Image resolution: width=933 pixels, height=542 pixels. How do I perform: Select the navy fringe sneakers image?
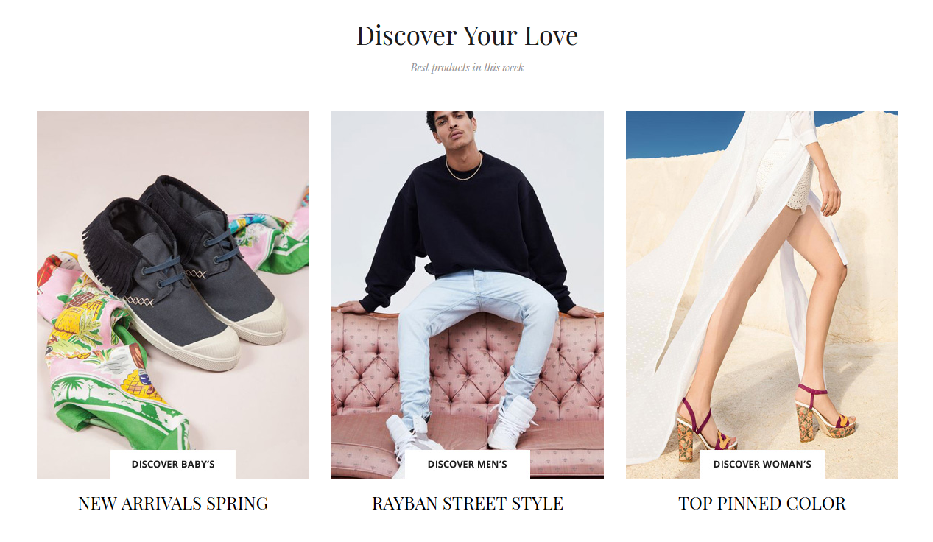[x=173, y=295]
